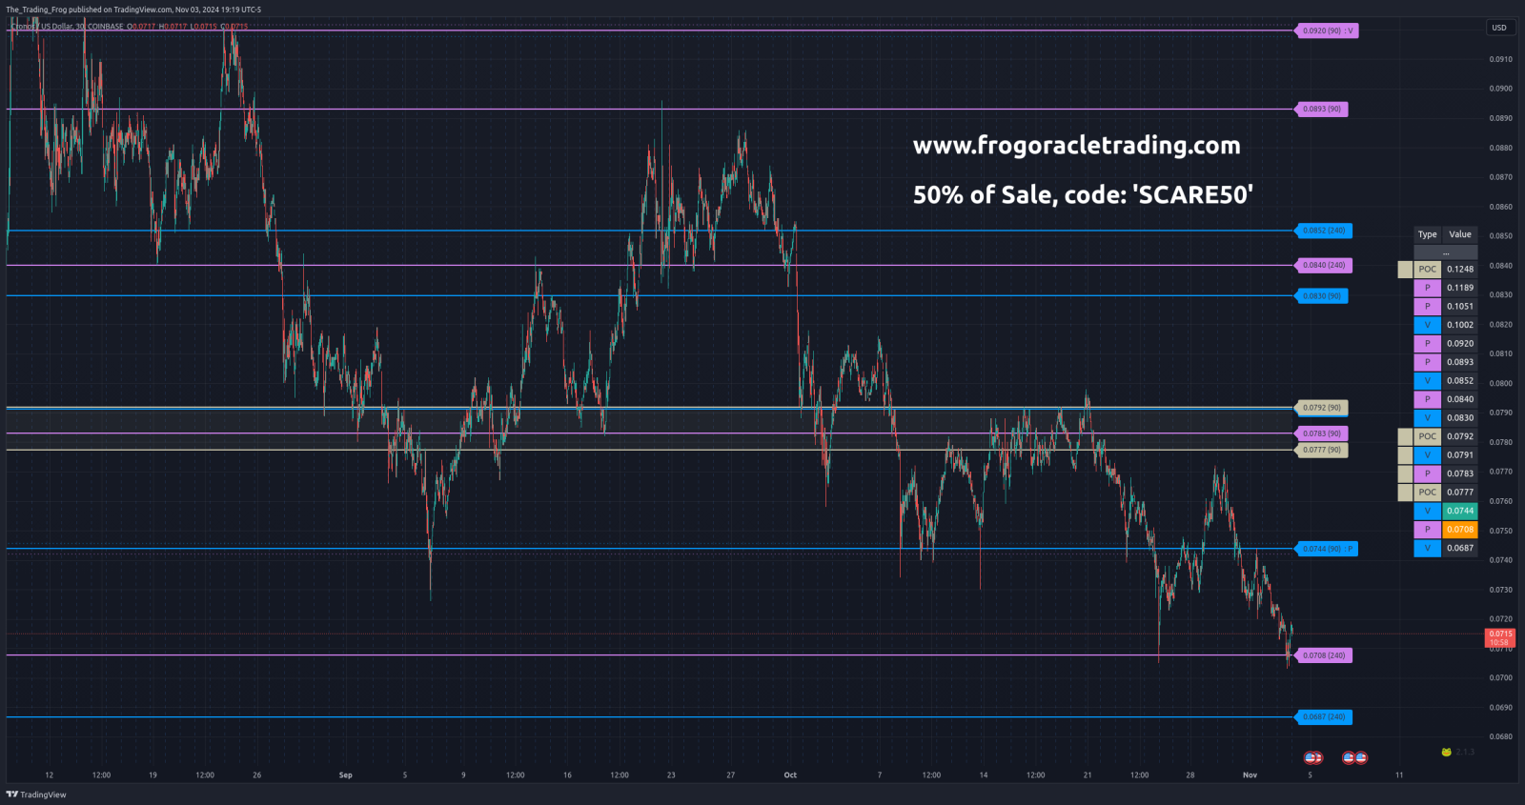Click the tan swatch beside POC 0.0792
Image resolution: width=1525 pixels, height=805 pixels.
click(1405, 436)
